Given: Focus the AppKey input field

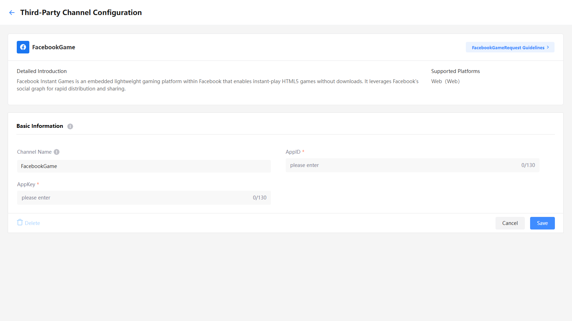Looking at the screenshot, I should (x=144, y=198).
